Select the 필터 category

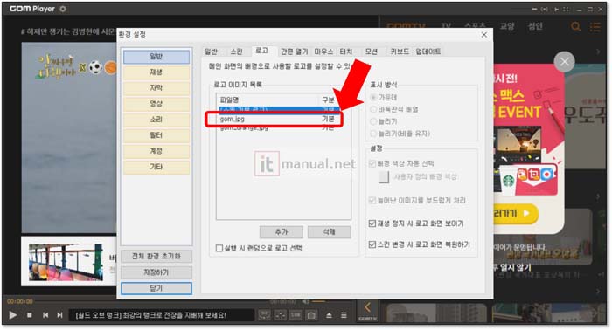[156, 135]
